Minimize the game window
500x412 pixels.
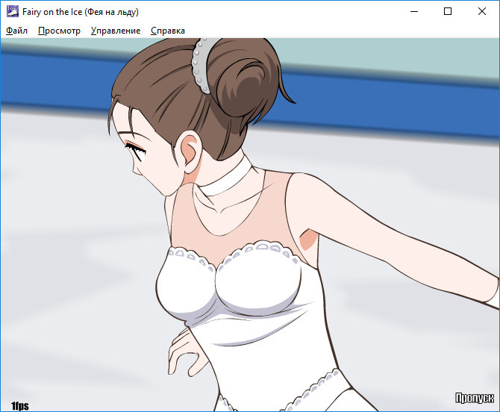click(413, 12)
